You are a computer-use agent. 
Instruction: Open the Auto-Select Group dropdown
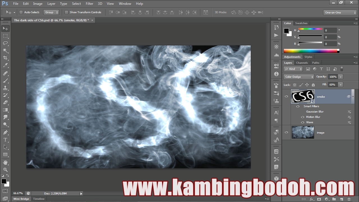[51, 12]
